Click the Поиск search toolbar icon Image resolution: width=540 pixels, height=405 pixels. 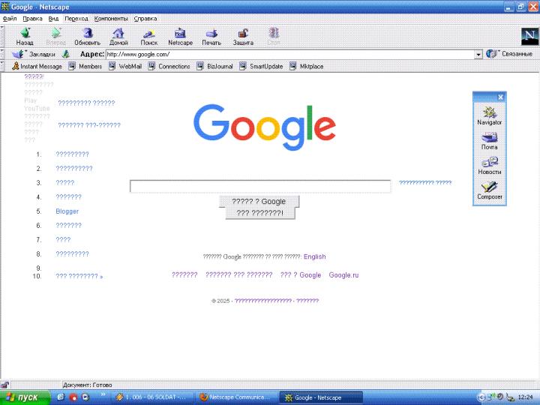point(149,34)
